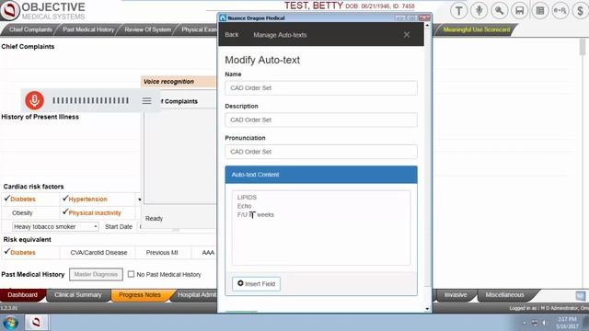Screen dimensions: 589x331
Task: Open the Meaningful Use Scorecard tab
Action: pos(477,29)
